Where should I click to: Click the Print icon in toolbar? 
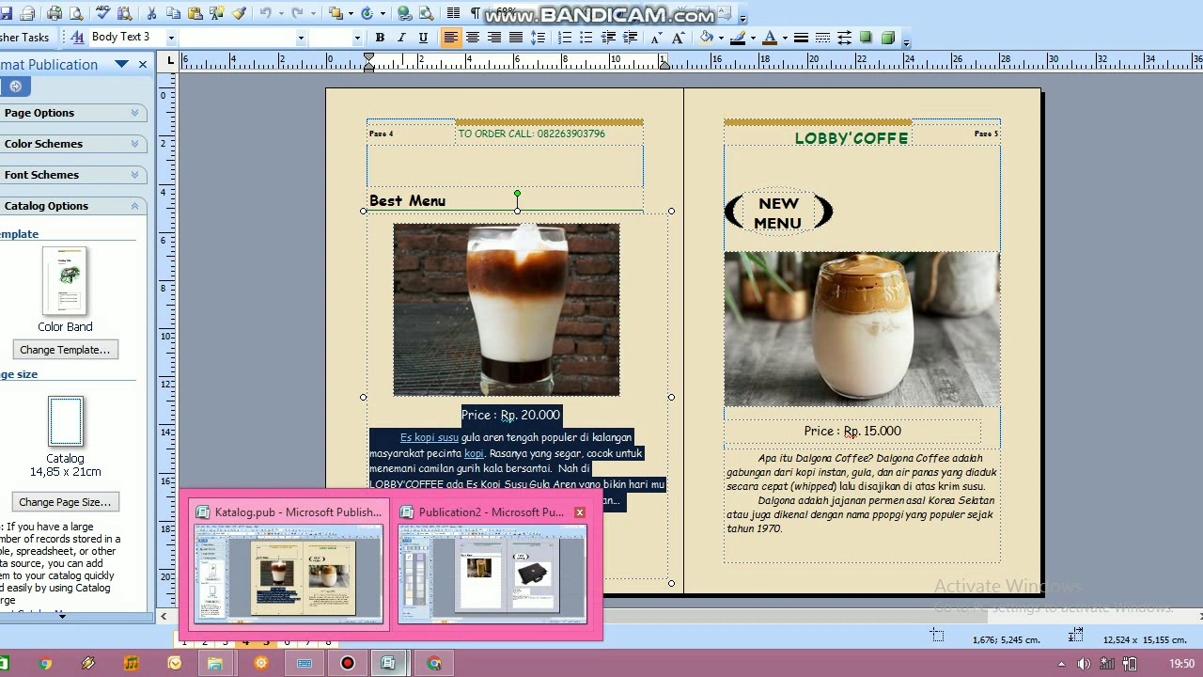click(55, 13)
